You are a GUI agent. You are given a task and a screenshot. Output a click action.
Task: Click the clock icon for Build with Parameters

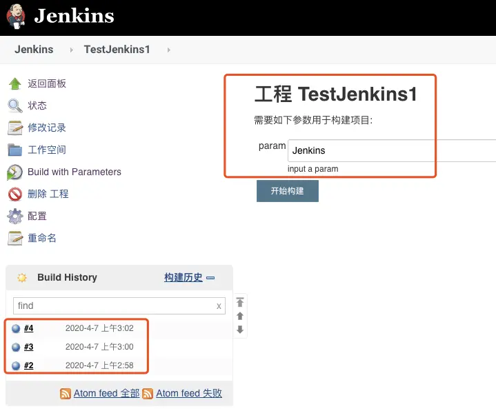[15, 172]
